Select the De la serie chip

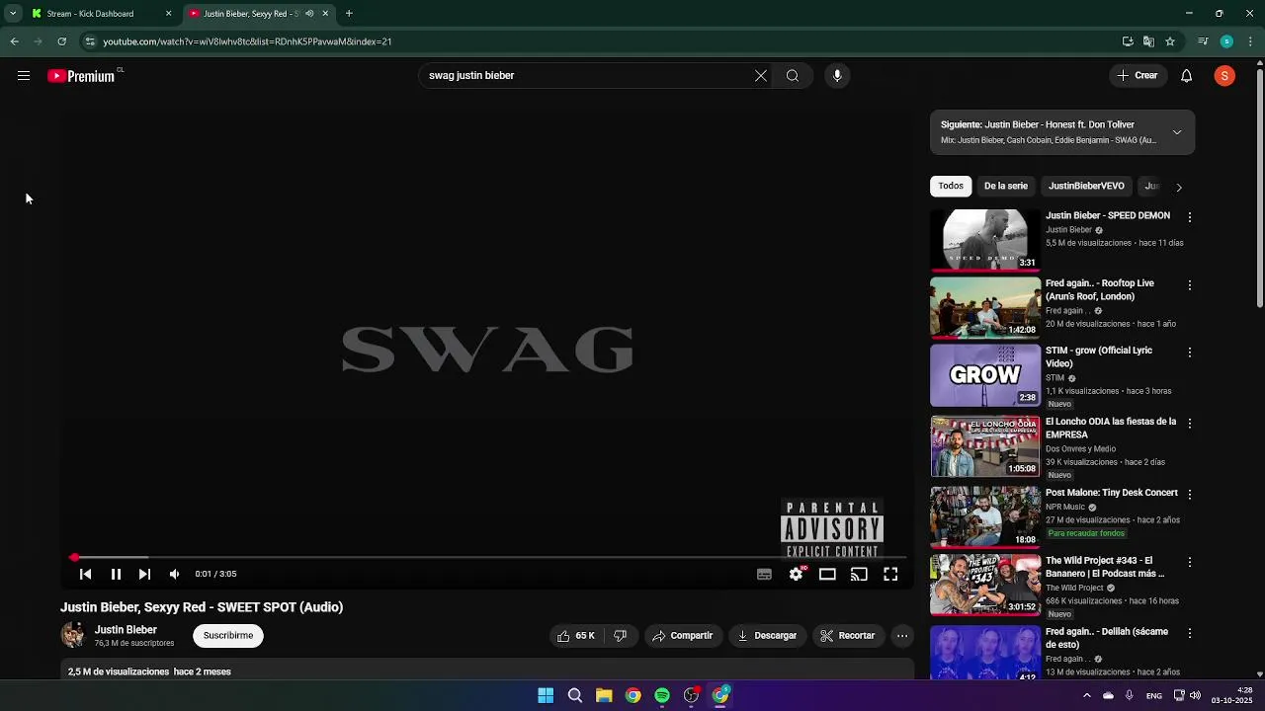coord(1006,187)
